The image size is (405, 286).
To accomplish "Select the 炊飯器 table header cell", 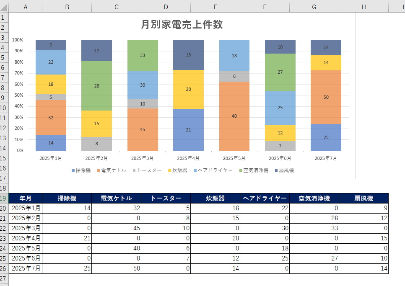I will point(215,198).
